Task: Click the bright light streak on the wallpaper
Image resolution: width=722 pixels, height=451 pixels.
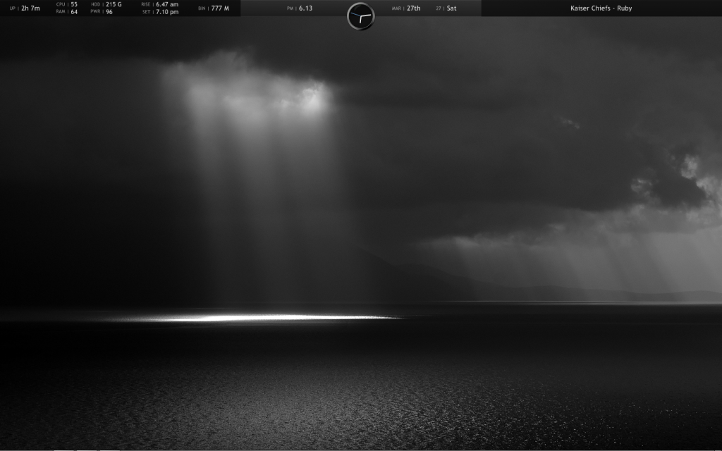Action: (261, 318)
